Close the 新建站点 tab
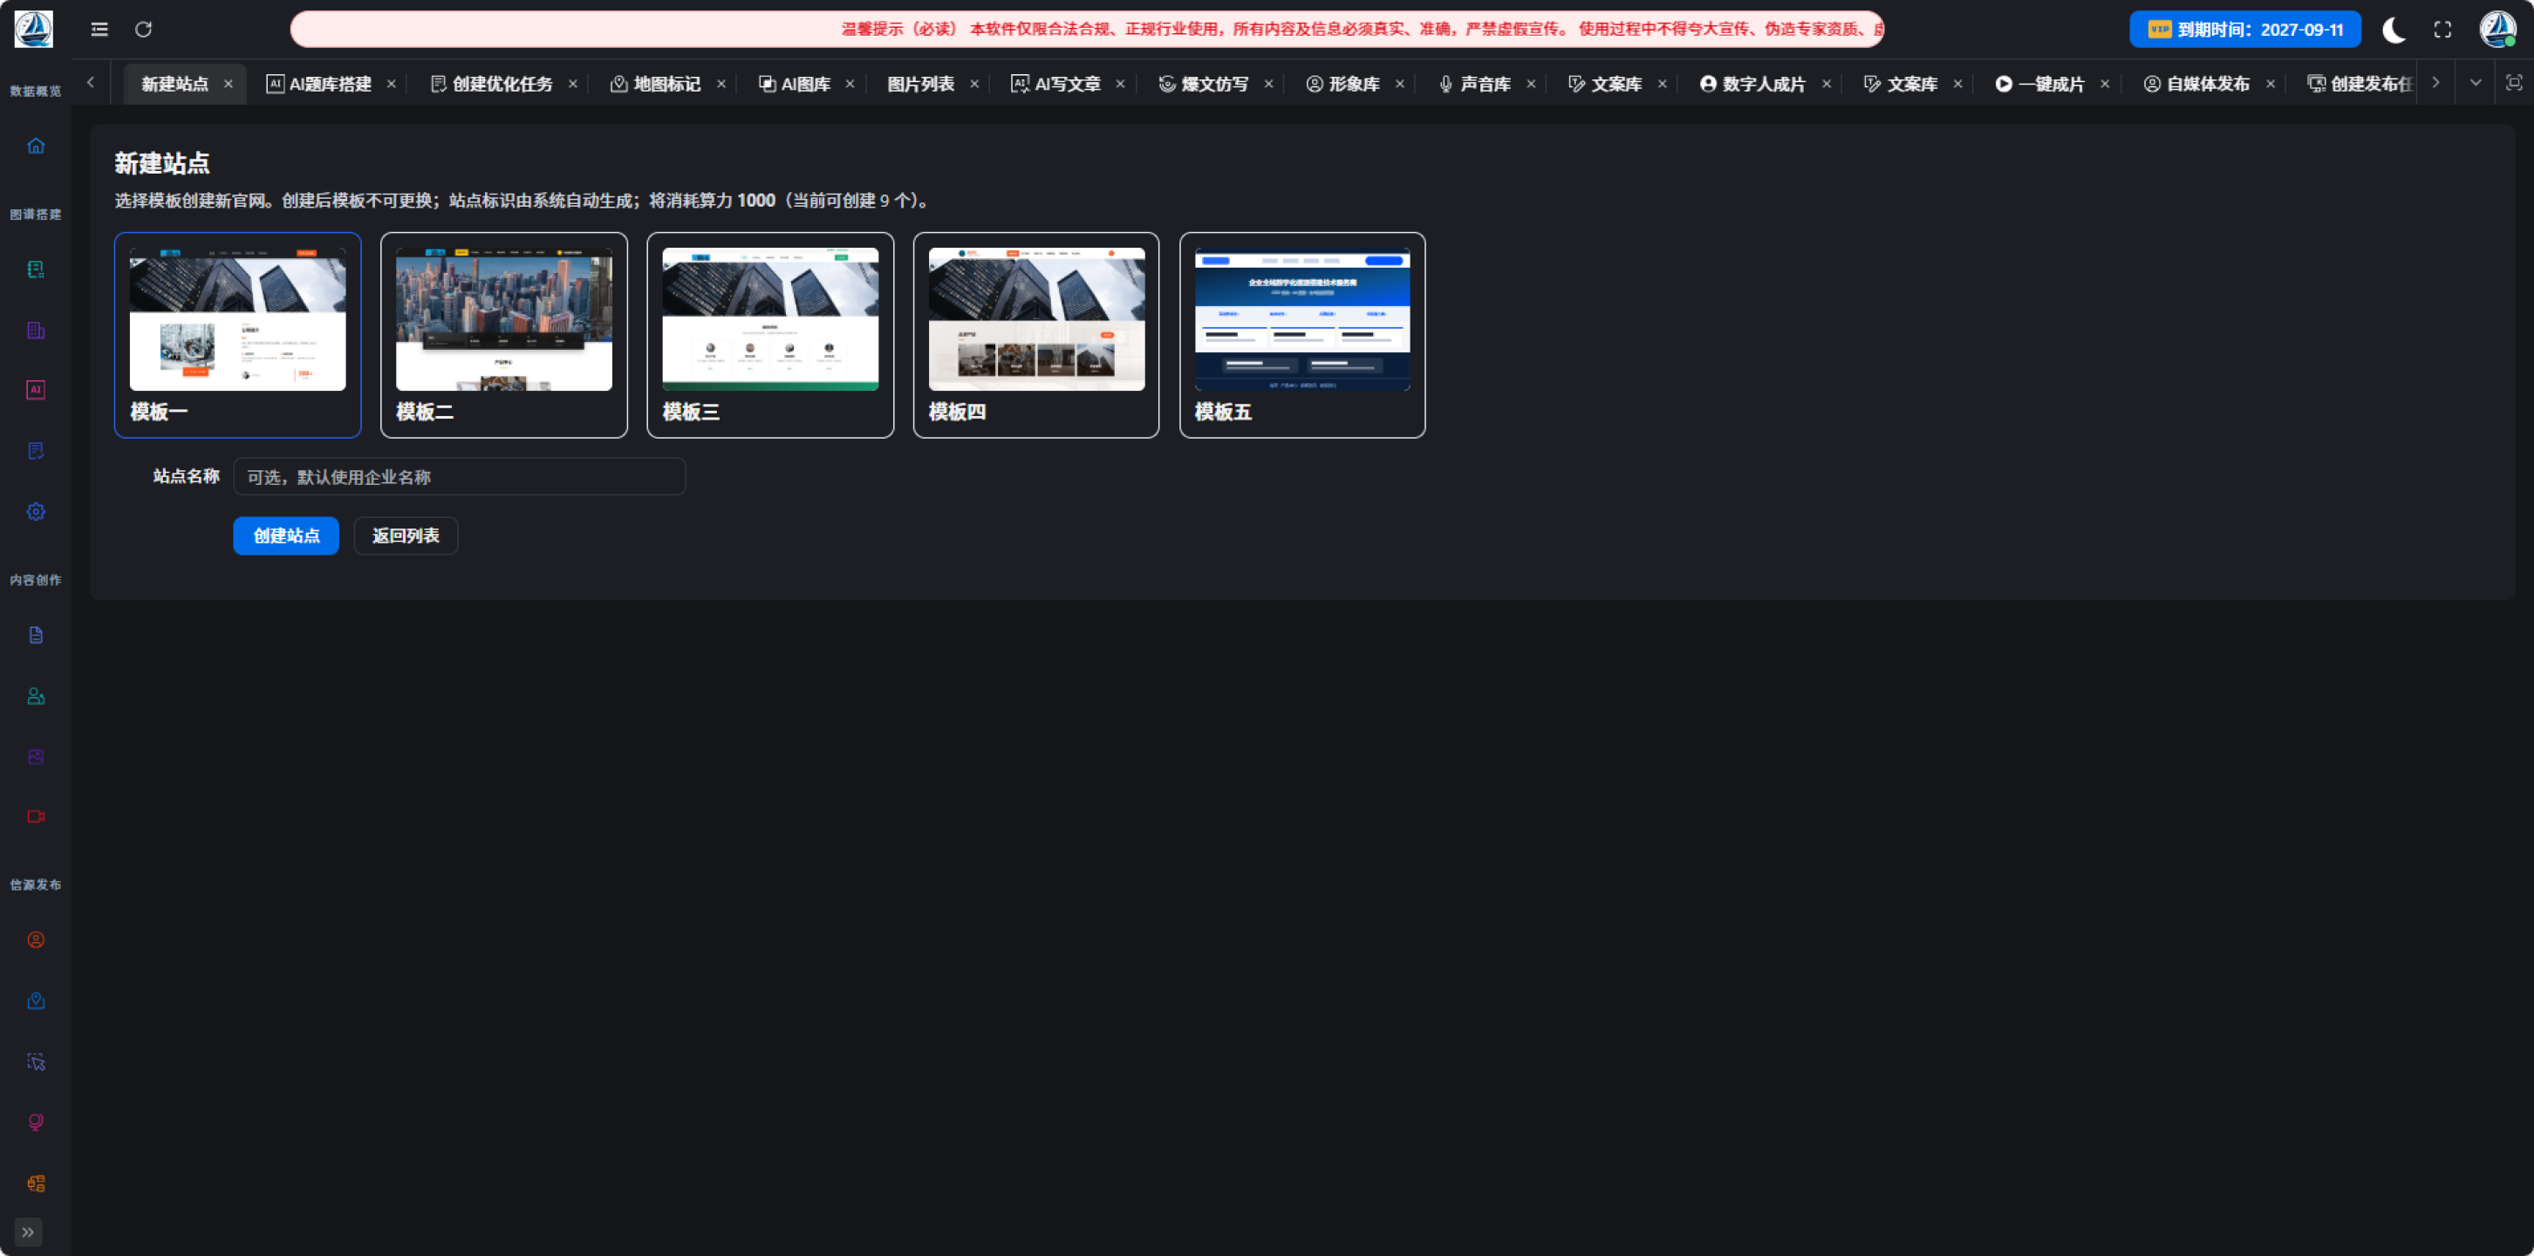 (x=229, y=85)
